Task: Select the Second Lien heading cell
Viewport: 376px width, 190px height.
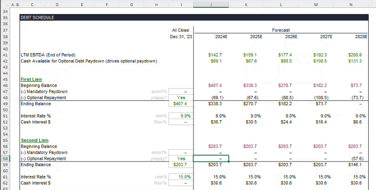Action: point(34,140)
